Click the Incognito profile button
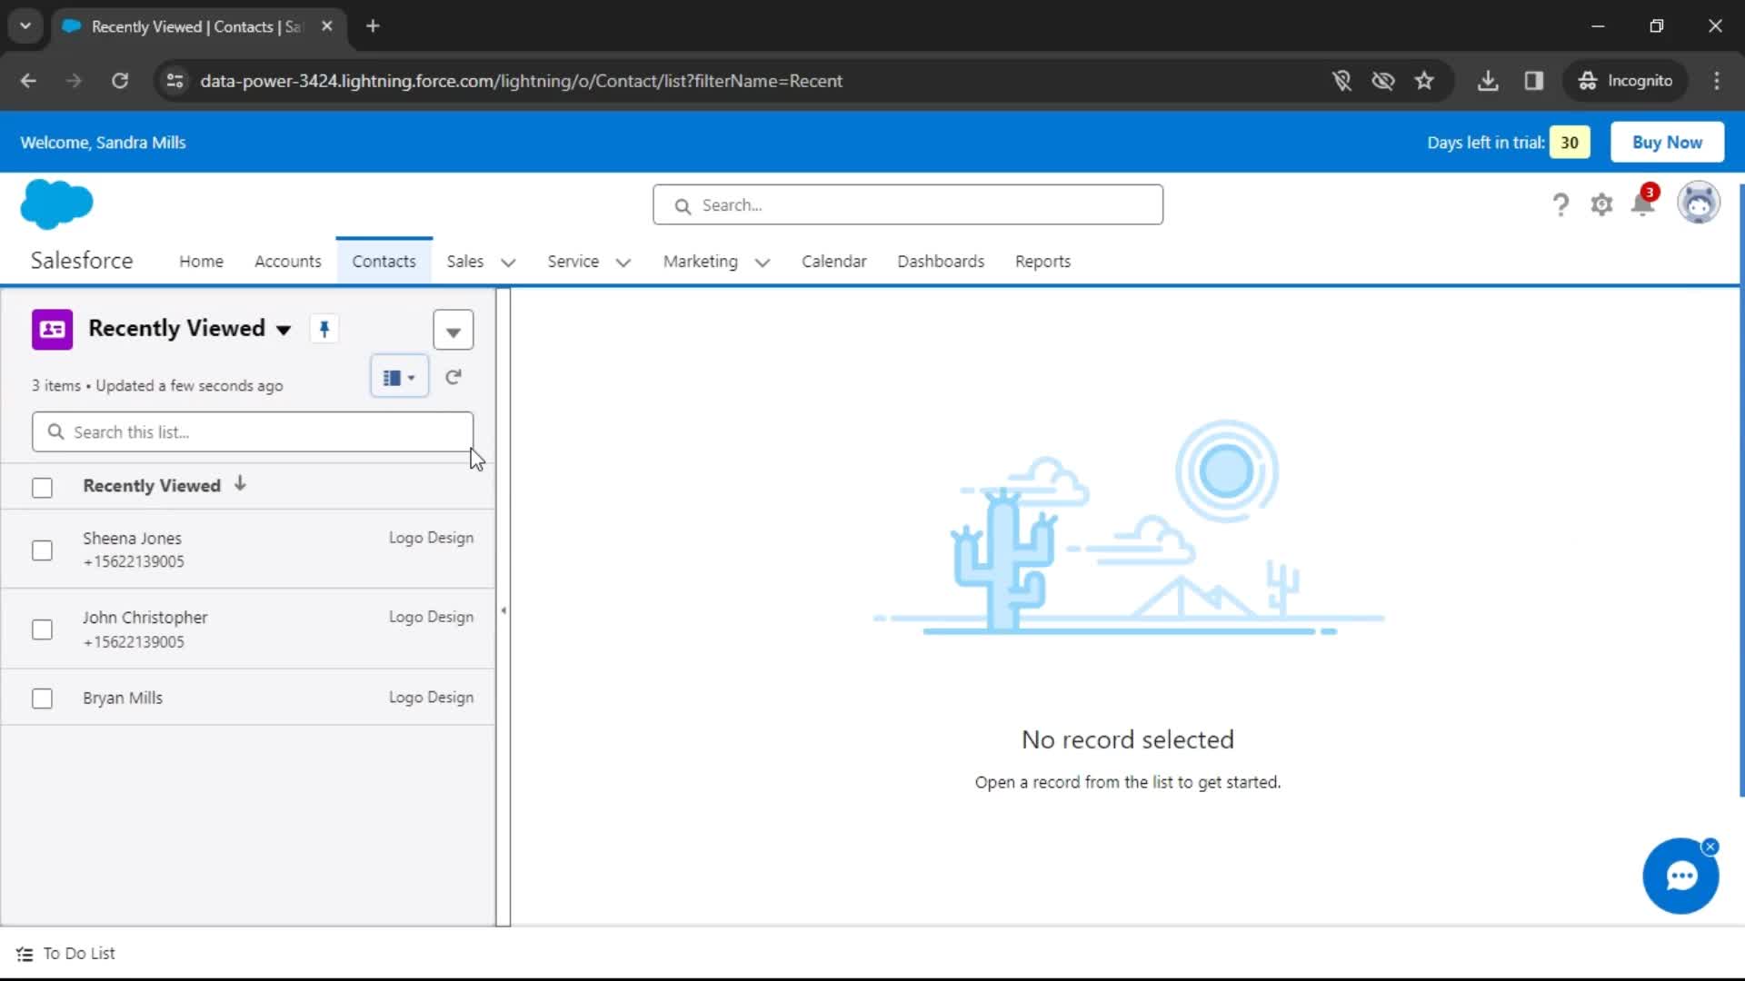The width and height of the screenshot is (1745, 981). [1625, 81]
